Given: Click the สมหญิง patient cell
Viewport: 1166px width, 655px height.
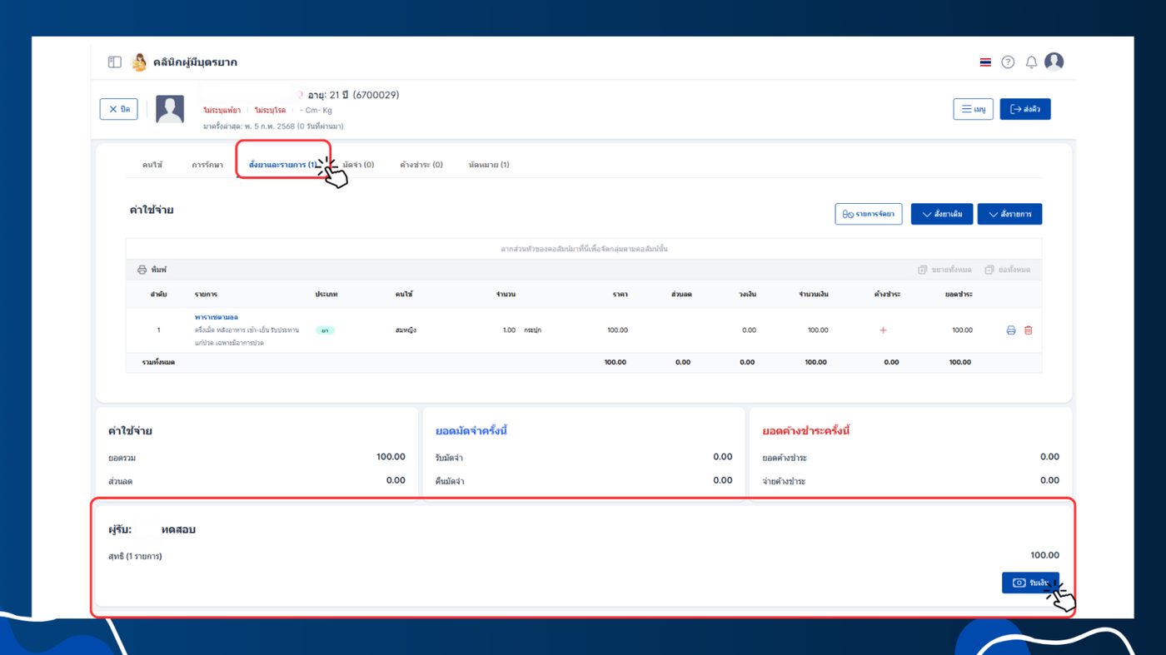Looking at the screenshot, I should 406,330.
